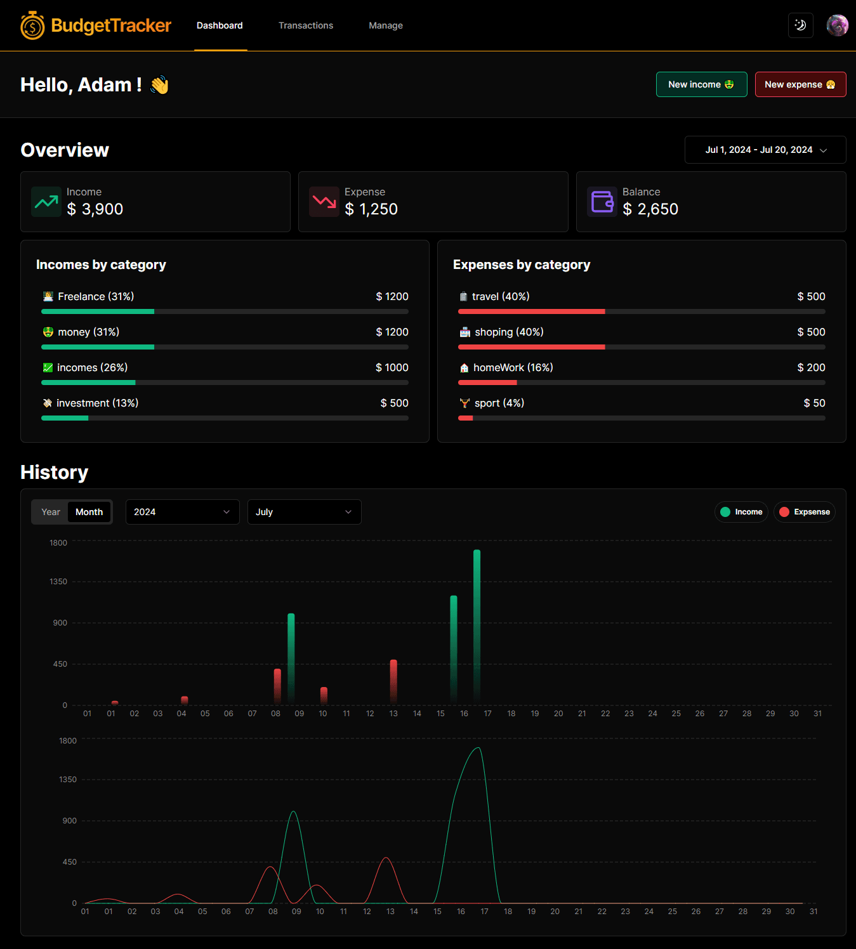Screen dimensions: 856x949
Task: Open the user profile avatar
Action: click(x=838, y=25)
